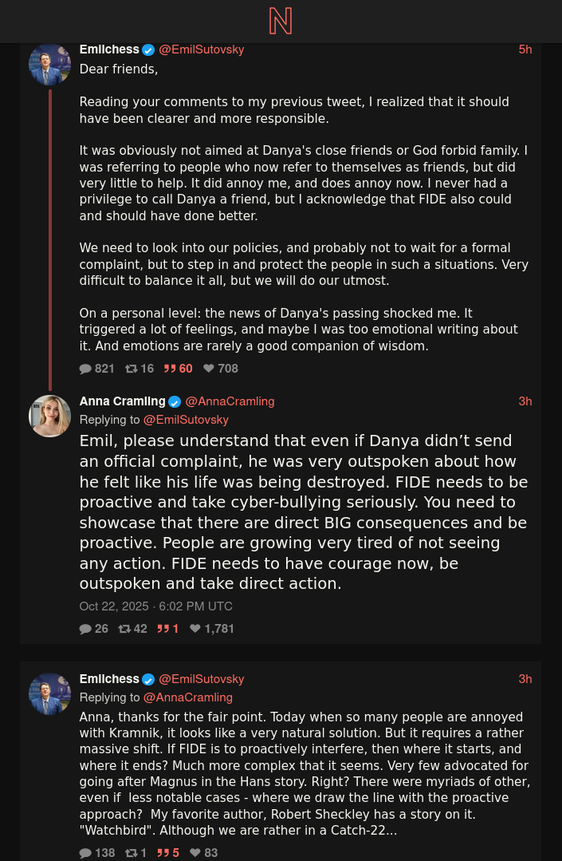This screenshot has height=861, width=562.
Task: Open Emilchess avatar in bottom reply
Action: 50,694
